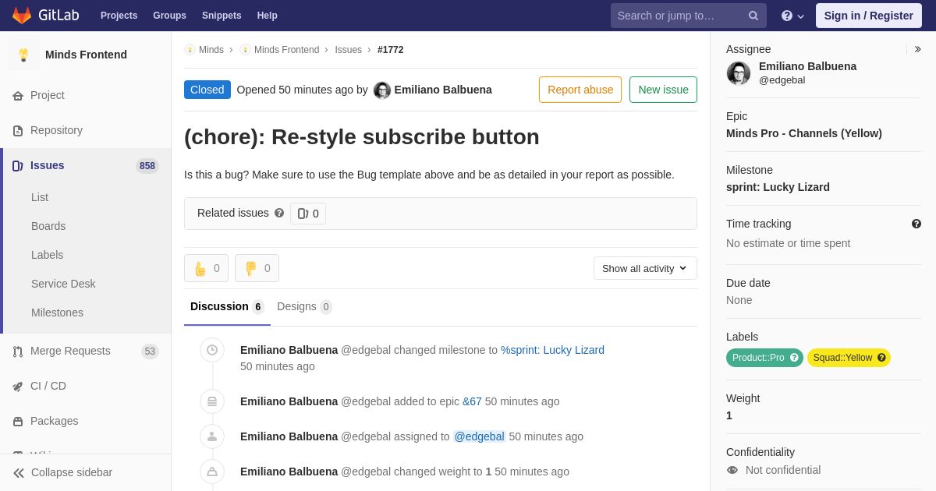Click the Merge Requests 53 count badge
936x491 pixels.
[150, 351]
